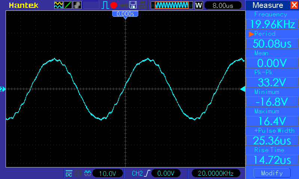Viewport: 299px width, 179px height.
Task: Click the channel 2 ground level marker
Action: [2, 89]
